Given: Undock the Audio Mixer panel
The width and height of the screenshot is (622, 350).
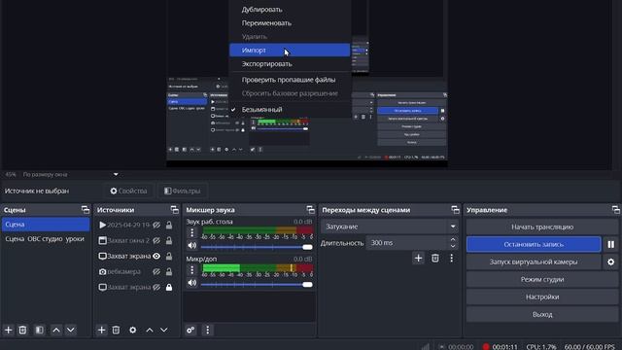Looking at the screenshot, I should click(x=311, y=210).
